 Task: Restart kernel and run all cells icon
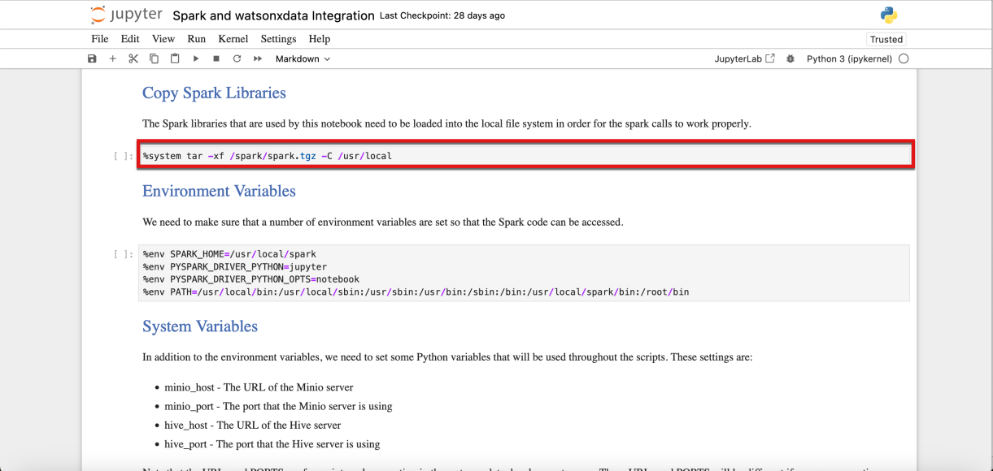pyautogui.click(x=258, y=58)
